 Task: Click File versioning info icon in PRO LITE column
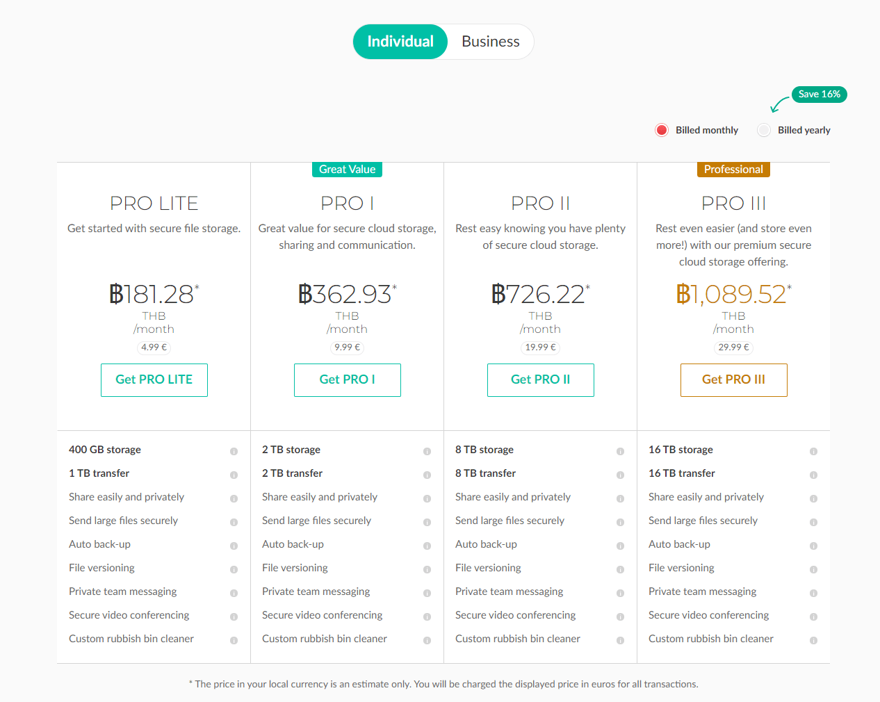[x=234, y=569]
